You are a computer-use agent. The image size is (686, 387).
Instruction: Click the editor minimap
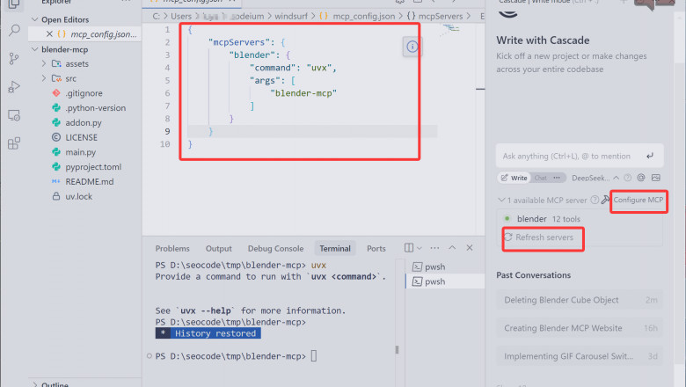[450, 30]
